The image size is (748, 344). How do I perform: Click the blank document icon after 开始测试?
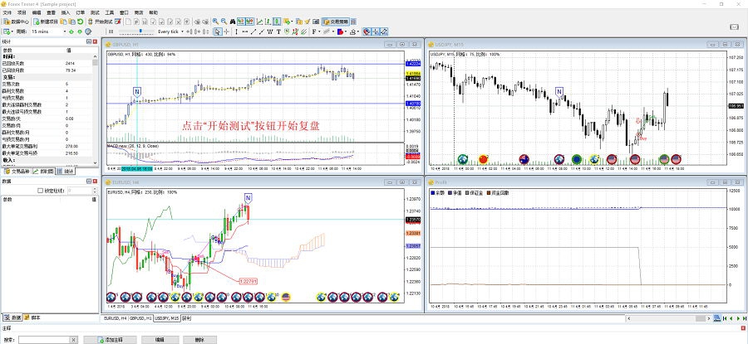128,22
